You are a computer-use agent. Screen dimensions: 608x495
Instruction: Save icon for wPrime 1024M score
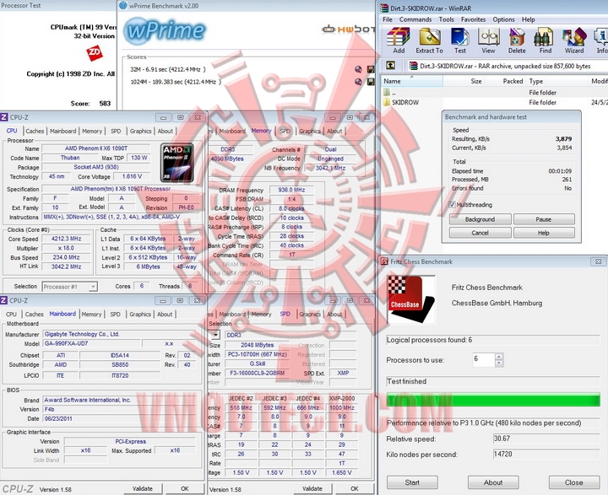[371, 82]
